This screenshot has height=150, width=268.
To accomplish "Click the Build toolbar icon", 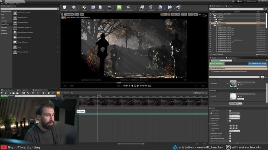I will point(160,7).
